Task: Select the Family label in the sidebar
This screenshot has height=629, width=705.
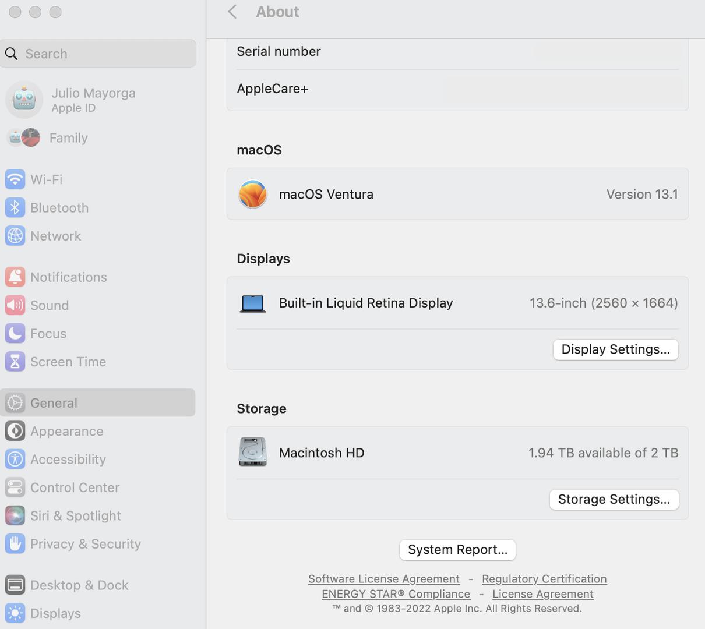Action: [x=69, y=138]
